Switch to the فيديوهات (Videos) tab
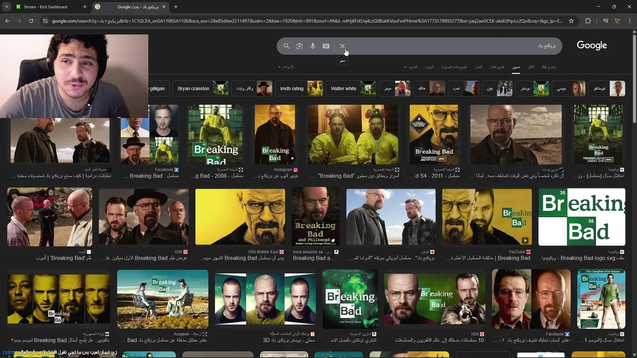637x358 pixels. (x=497, y=67)
